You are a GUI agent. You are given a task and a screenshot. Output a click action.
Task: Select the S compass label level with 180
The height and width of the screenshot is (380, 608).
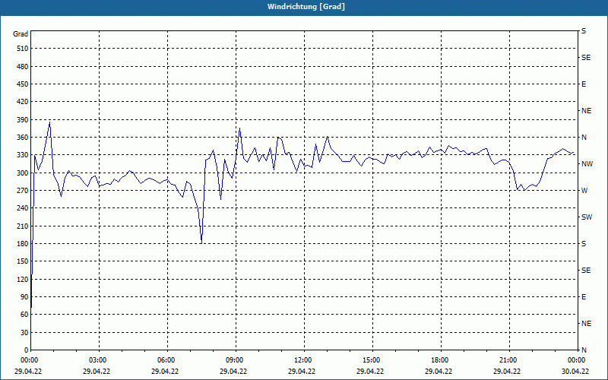584,243
